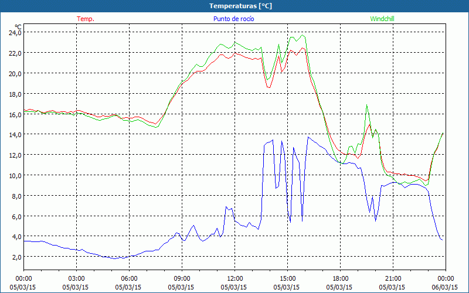Select the red Temp. legend label

[86, 19]
